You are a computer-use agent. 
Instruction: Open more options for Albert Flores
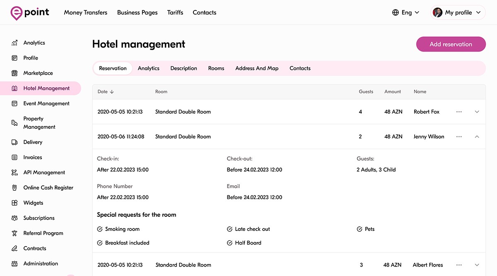[x=459, y=265]
